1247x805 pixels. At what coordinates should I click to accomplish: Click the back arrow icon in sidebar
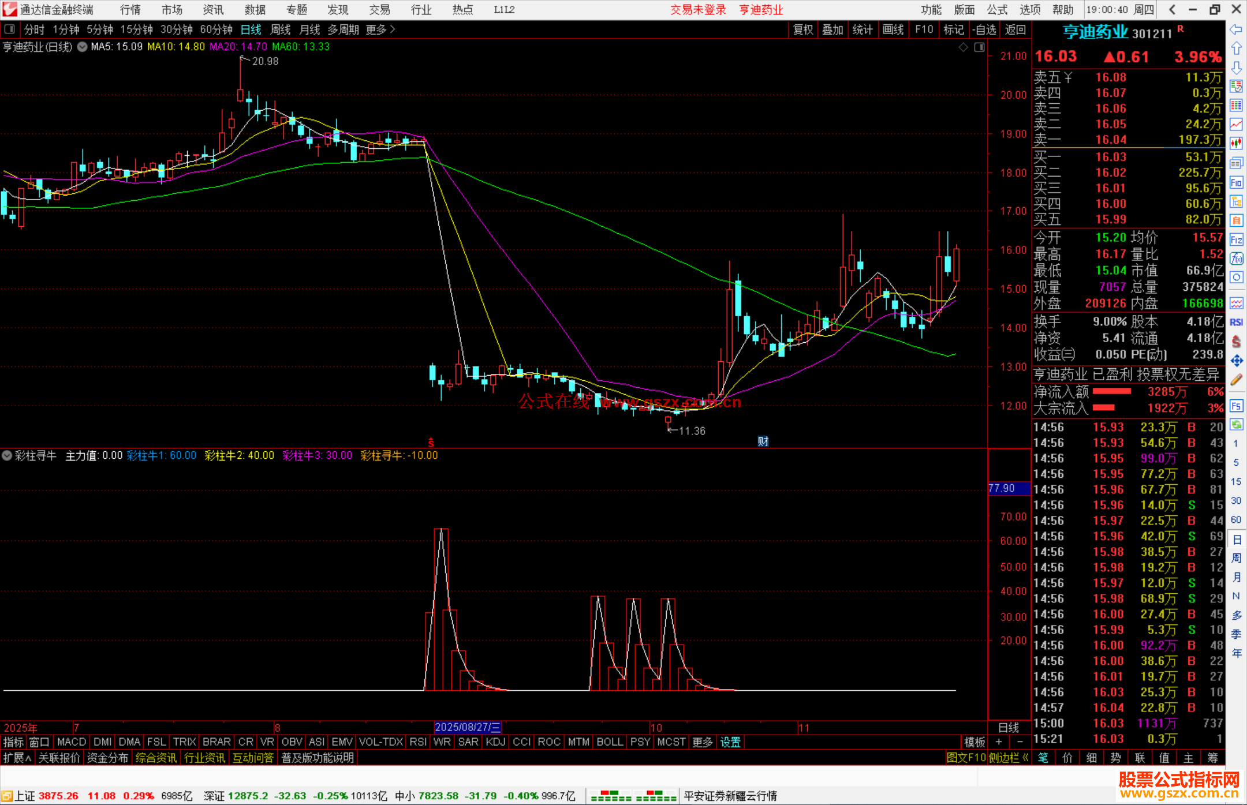click(x=1236, y=29)
